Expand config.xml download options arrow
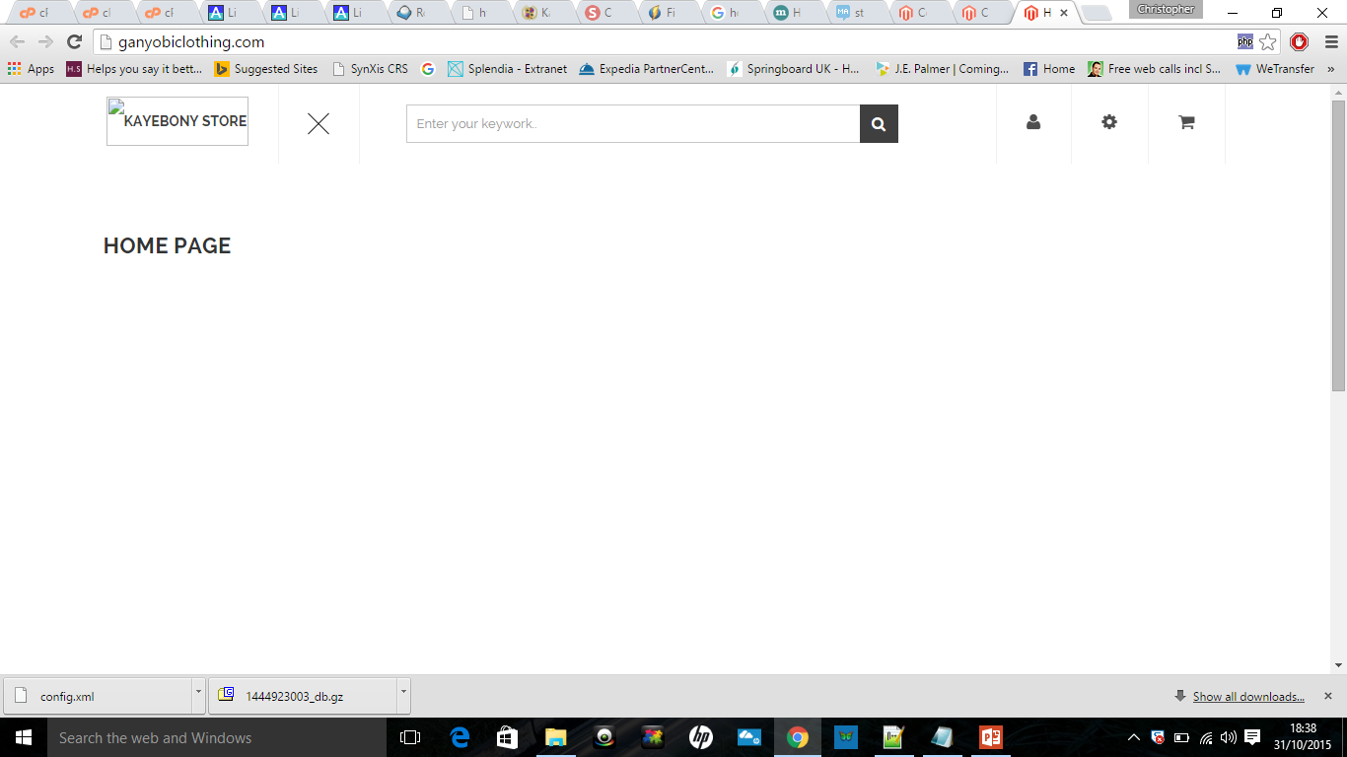The image size is (1347, 757). 198,692
